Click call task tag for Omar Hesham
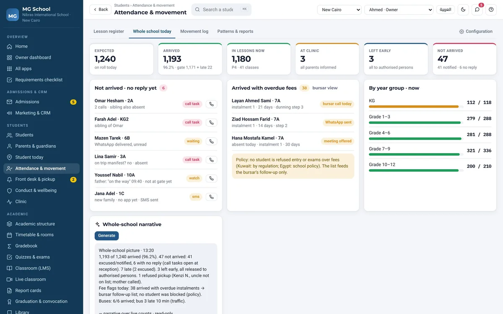503x314 pixels. click(x=192, y=104)
